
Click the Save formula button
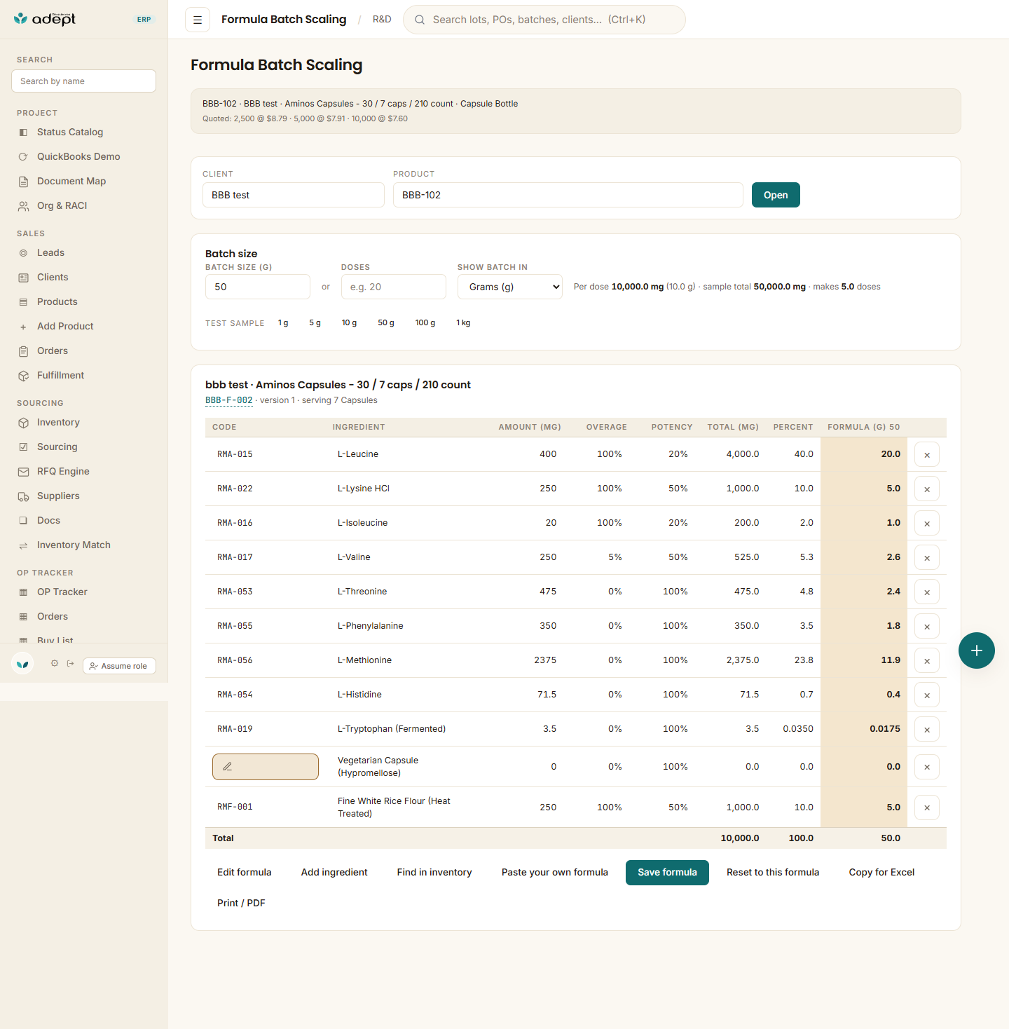pyautogui.click(x=667, y=873)
